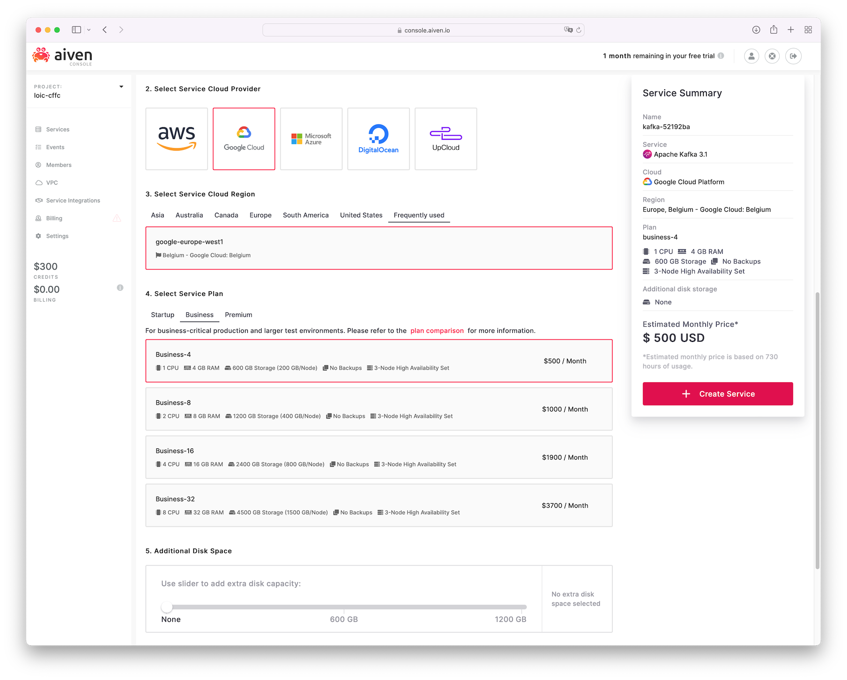Open Safari downloads icon
This screenshot has height=680, width=847.
pos(756,29)
